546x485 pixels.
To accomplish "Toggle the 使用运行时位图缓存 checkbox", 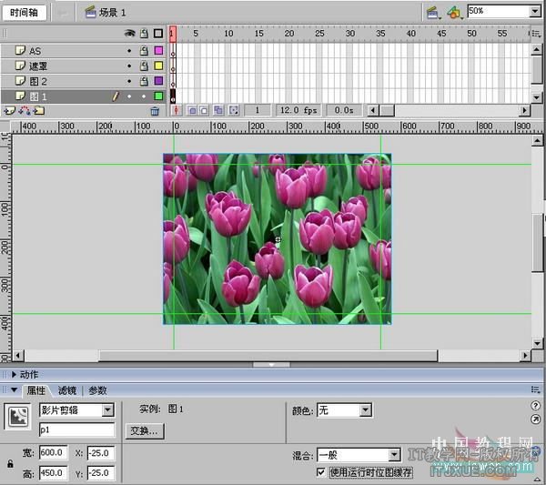I will pos(320,472).
